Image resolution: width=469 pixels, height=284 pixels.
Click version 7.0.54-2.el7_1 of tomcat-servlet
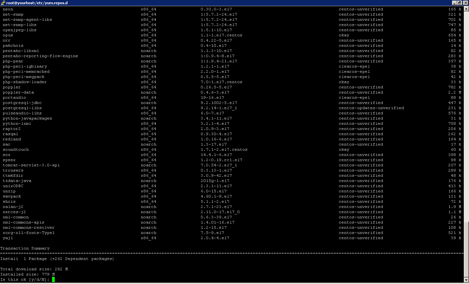pyautogui.click(x=219, y=165)
